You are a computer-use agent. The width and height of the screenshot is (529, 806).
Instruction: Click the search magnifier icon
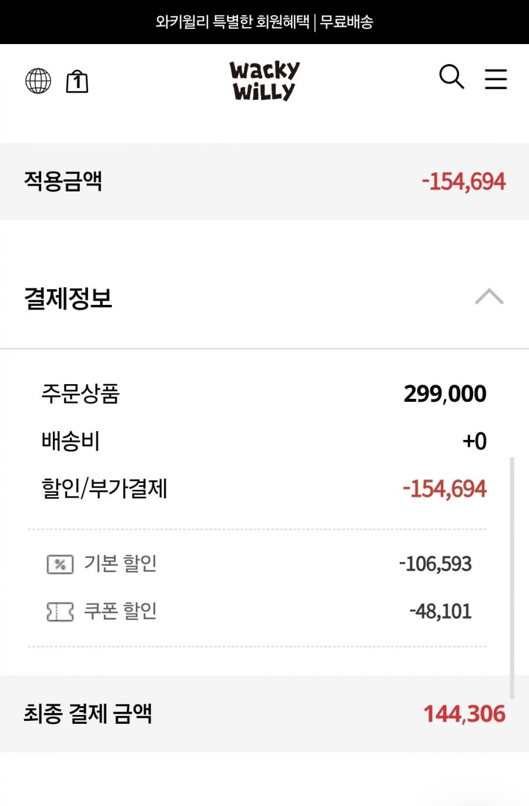(451, 77)
